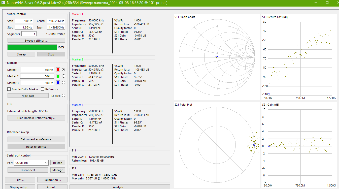Click the Start frequency field
The image size is (339, 189).
click(24, 21)
